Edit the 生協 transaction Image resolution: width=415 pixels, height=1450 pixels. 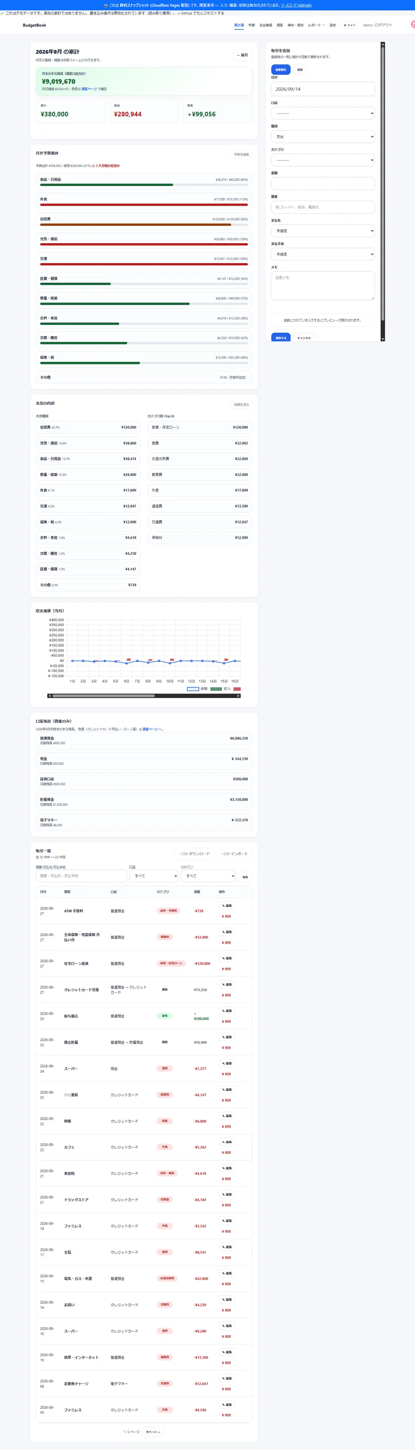click(227, 1247)
